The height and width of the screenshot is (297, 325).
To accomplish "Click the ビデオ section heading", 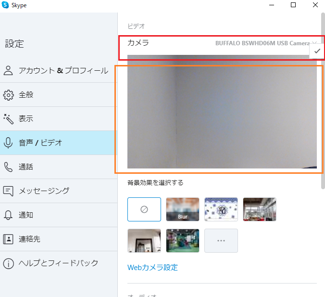I will coord(136,26).
